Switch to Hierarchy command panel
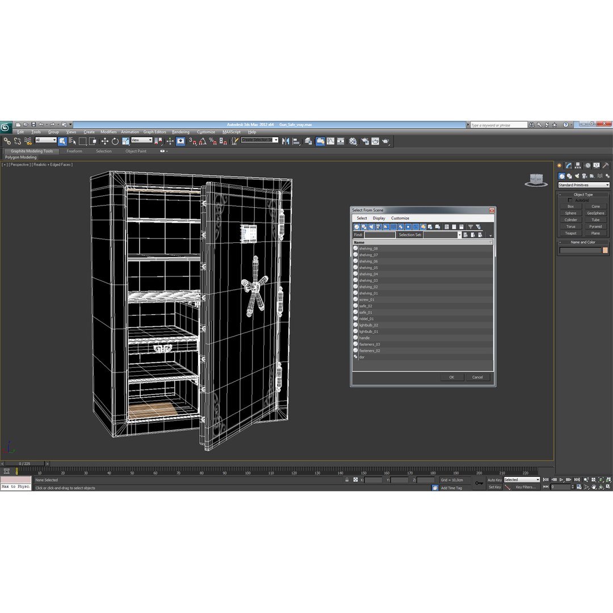Screen dimensions: 613x613 [x=578, y=166]
